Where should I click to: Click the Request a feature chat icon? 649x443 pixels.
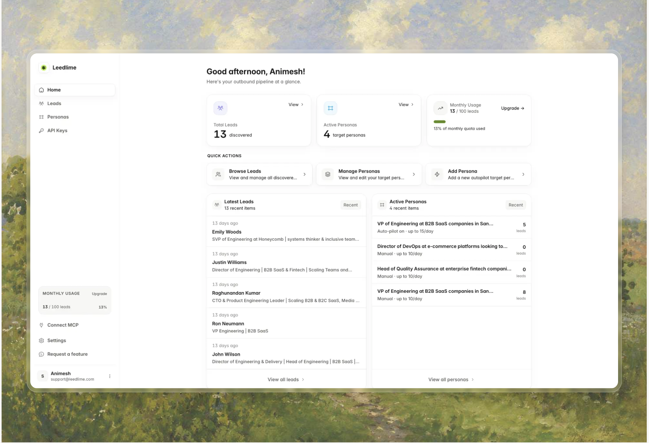(x=41, y=354)
